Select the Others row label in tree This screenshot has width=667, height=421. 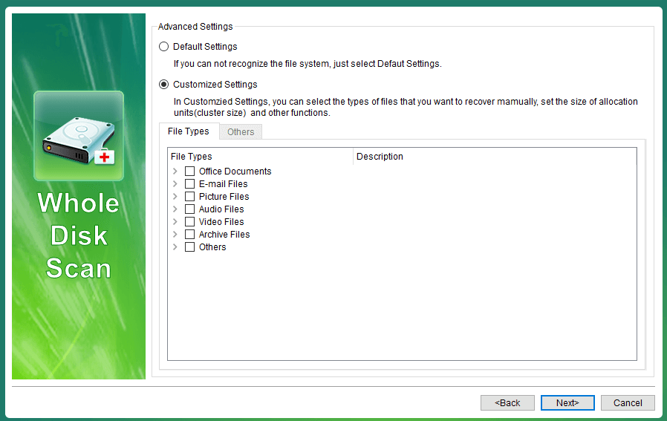pos(212,247)
